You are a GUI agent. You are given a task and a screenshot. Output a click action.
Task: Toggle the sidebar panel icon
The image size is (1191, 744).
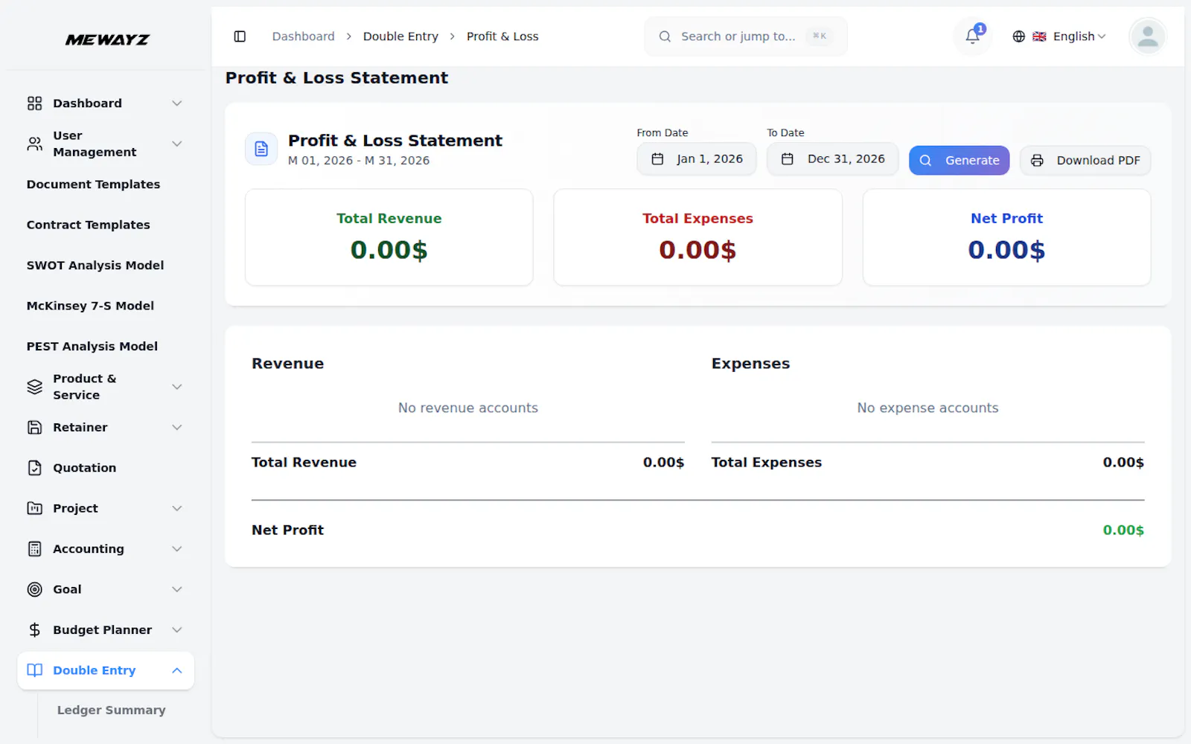pos(240,36)
